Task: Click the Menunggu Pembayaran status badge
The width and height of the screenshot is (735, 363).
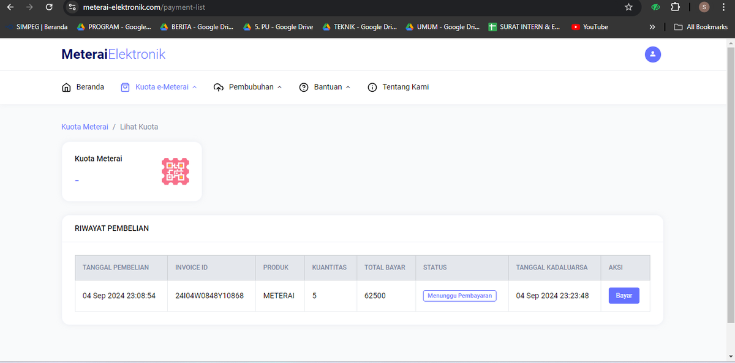Action: click(459, 296)
